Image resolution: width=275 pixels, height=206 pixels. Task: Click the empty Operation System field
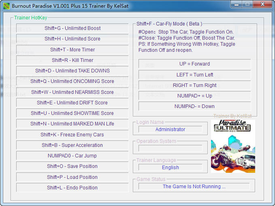[170, 148]
